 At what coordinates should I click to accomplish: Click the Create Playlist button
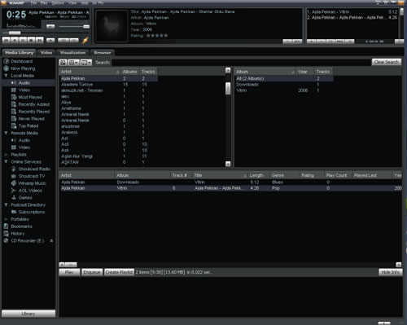[119, 272]
